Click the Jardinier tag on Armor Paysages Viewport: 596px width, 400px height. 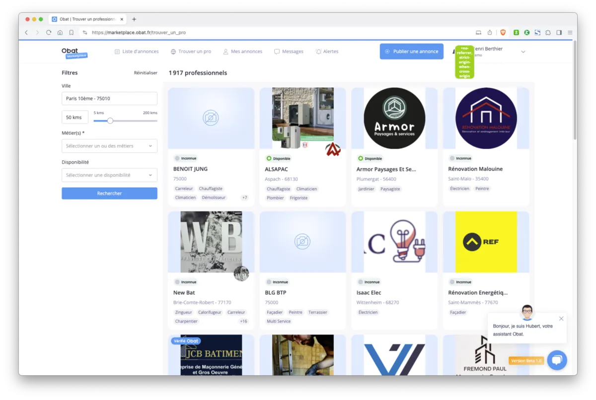pyautogui.click(x=366, y=189)
